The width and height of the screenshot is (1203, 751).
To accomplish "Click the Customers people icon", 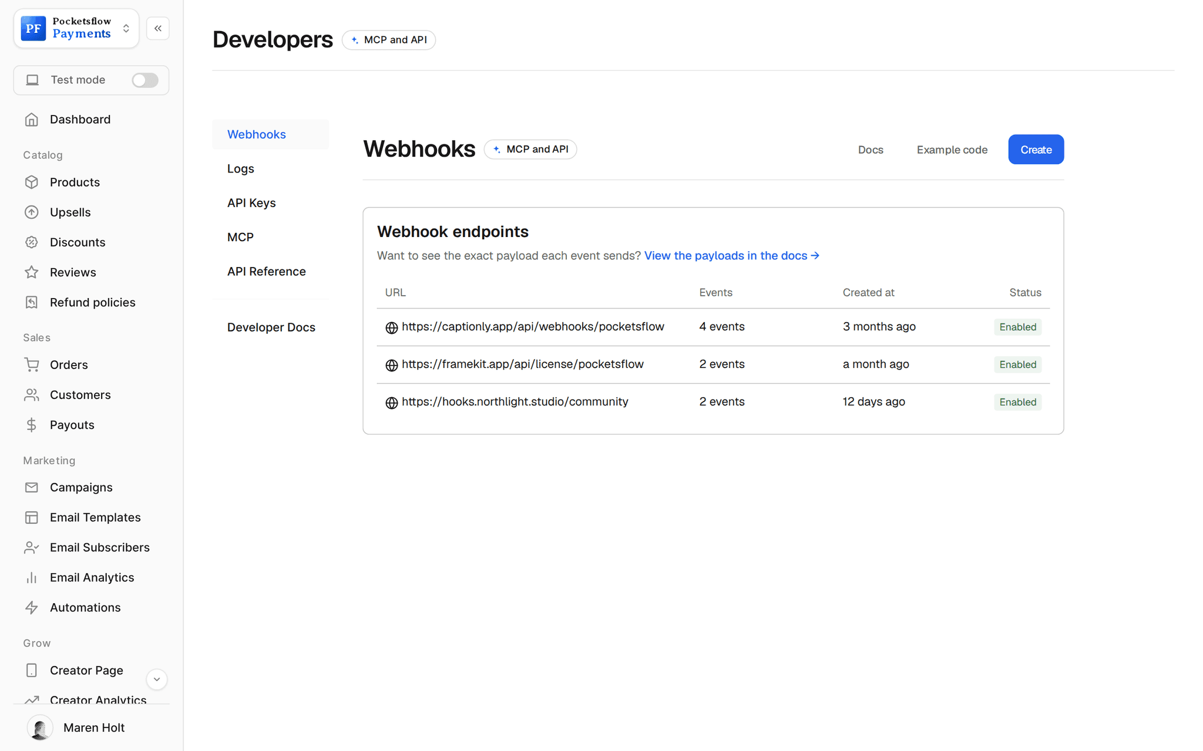I will pyautogui.click(x=32, y=395).
